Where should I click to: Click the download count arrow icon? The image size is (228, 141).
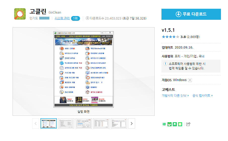pos(87,18)
